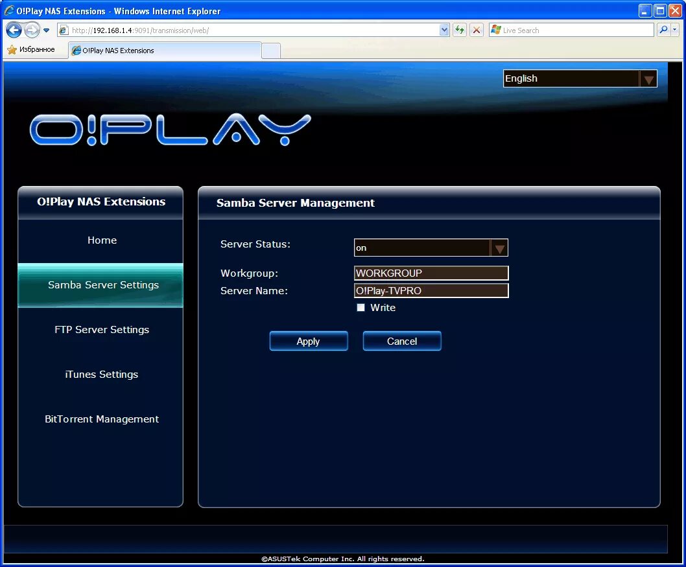The image size is (686, 567).
Task: Click the O!PLAY logo
Action: pos(170,130)
